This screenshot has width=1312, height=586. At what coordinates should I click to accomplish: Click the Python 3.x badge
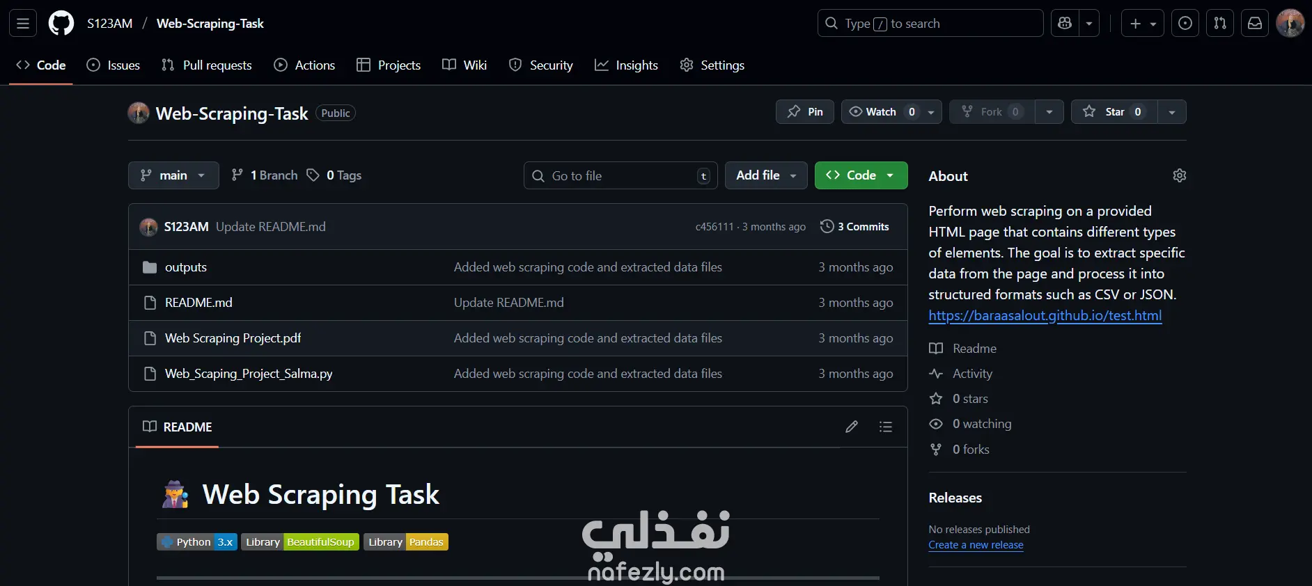pyautogui.click(x=197, y=542)
